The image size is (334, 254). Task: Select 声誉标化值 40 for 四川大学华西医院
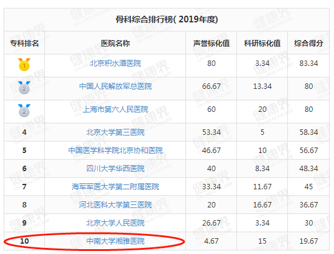(x=212, y=168)
